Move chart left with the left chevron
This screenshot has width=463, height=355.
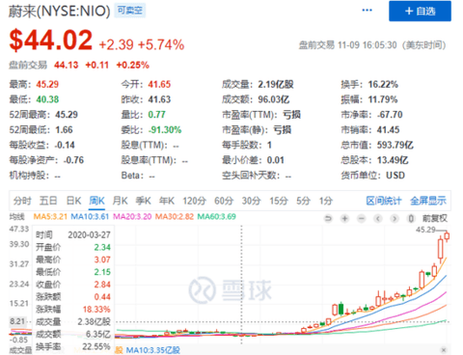point(378,219)
